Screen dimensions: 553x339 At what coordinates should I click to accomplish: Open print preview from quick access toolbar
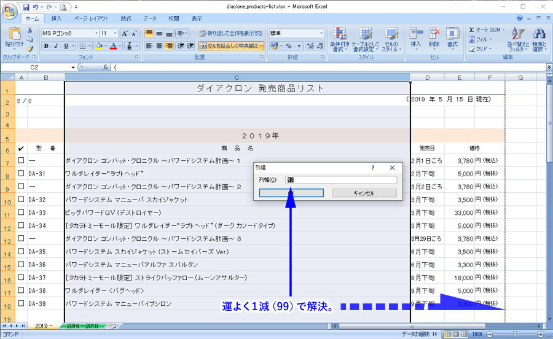(x=63, y=7)
